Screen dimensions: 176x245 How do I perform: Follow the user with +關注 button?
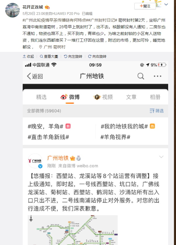click(x=145, y=6)
